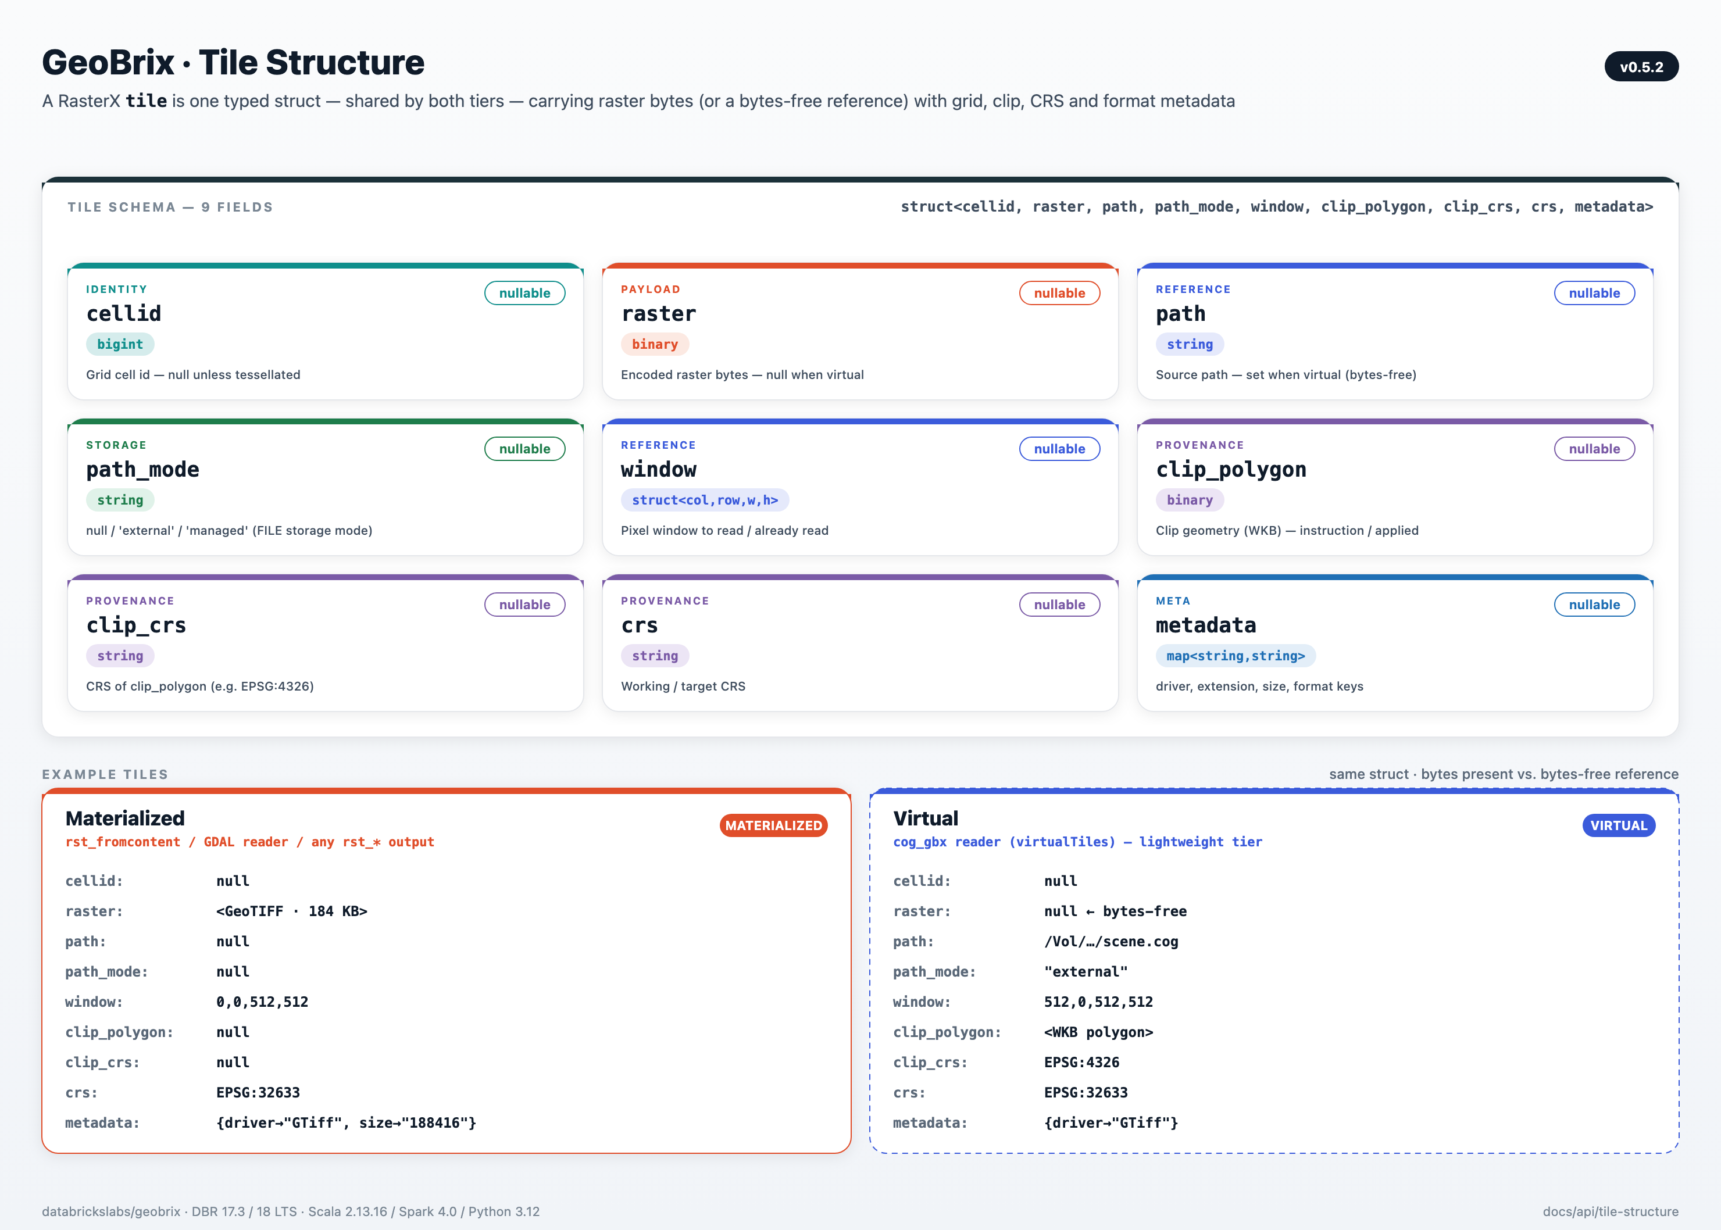Click the map<string,string> type chip
Screen dimensions: 1721x1230
pos(1236,656)
